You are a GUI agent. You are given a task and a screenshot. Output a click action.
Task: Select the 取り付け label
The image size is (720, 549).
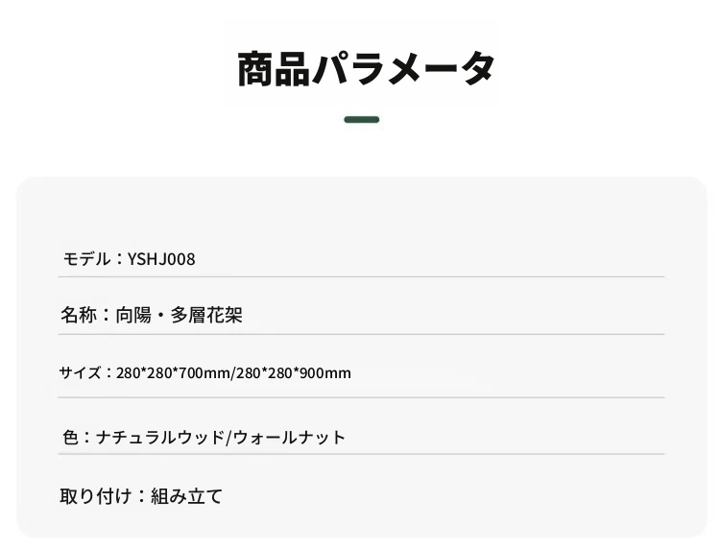[x=96, y=496]
